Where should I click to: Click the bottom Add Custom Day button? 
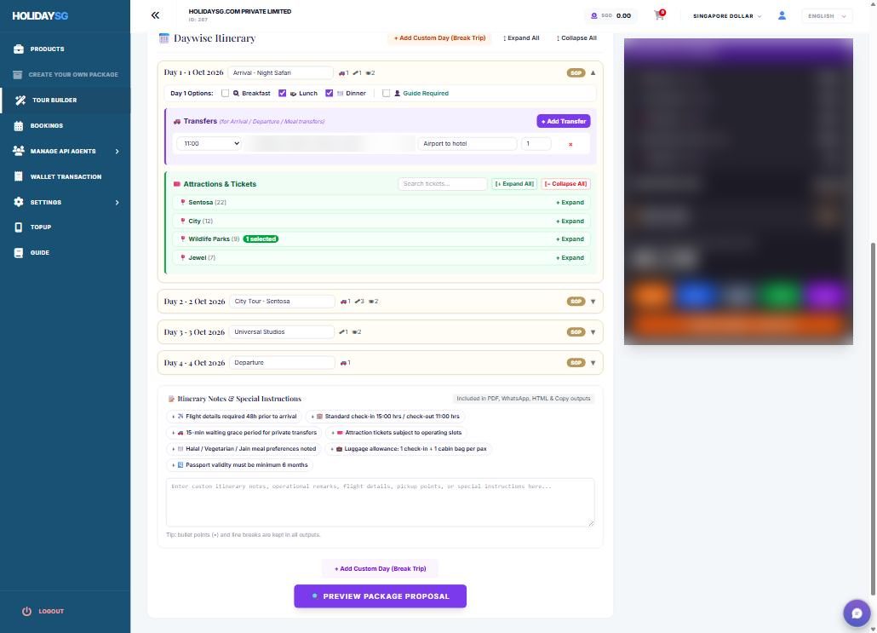(380, 568)
